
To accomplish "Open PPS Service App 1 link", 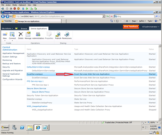I will click(x=35, y=81).
